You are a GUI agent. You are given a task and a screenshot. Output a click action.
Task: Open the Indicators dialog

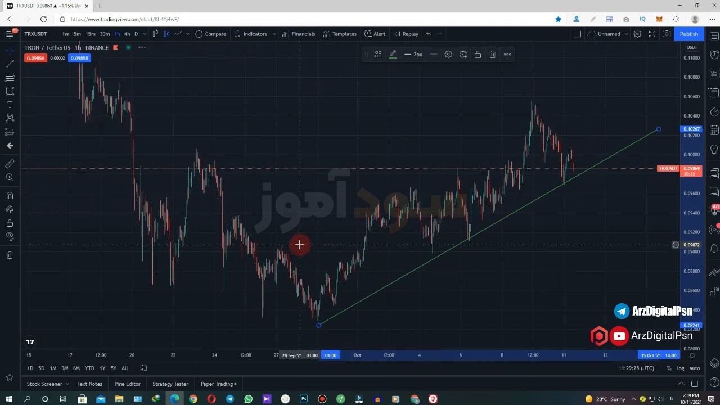[251, 34]
